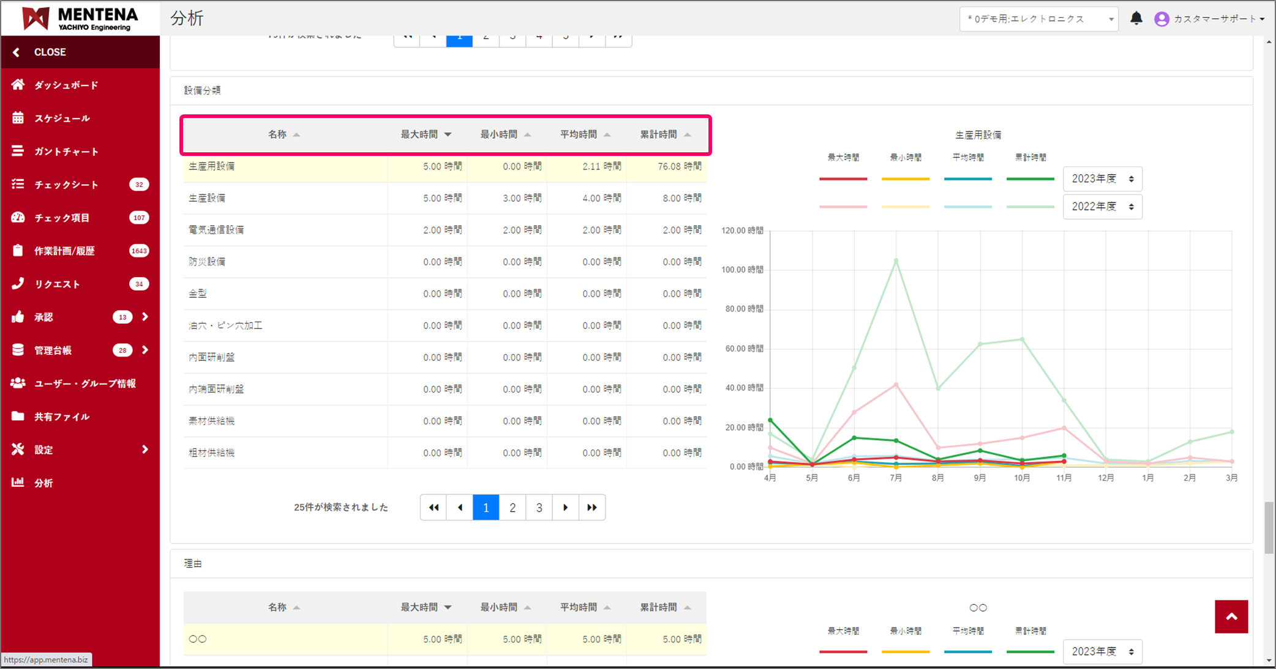Click the dashboard home icon
Screen dimensions: 1276x669
coord(18,85)
